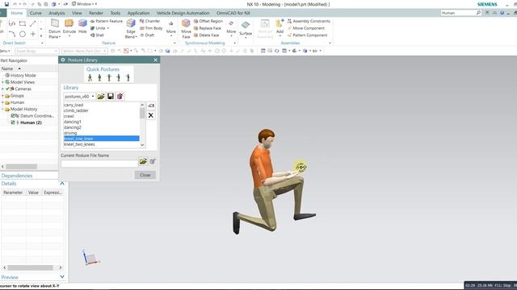Image resolution: width=517 pixels, height=290 pixels.
Task: Click the Draft command
Action: 147,35
